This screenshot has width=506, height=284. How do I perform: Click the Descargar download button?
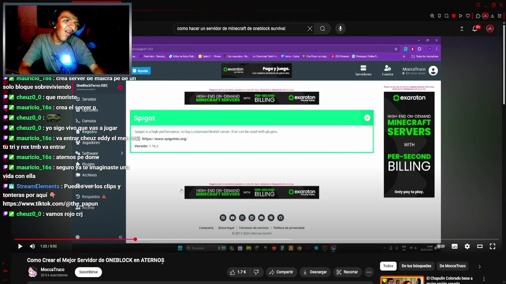point(315,272)
